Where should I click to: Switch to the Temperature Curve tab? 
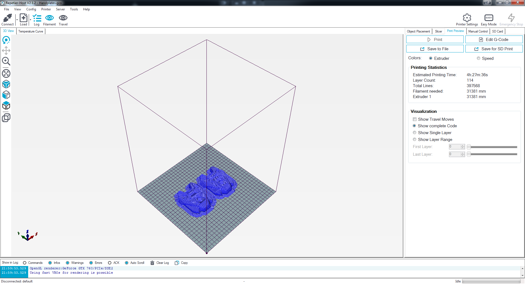pos(31,31)
